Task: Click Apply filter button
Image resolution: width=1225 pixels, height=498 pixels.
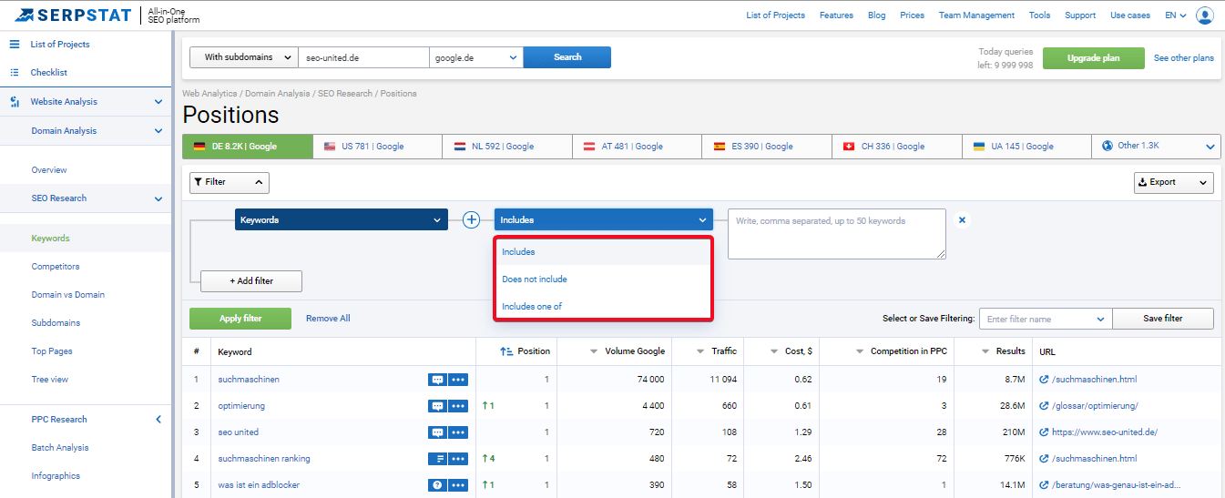Action: (x=240, y=319)
